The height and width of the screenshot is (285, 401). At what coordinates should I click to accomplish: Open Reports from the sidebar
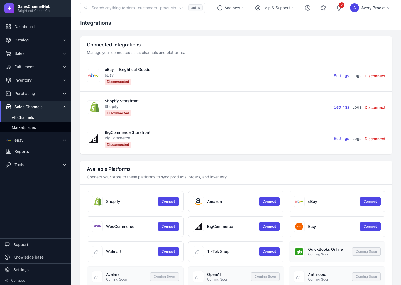coord(36,151)
